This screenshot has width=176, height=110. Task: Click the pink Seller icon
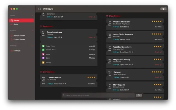coord(43,54)
